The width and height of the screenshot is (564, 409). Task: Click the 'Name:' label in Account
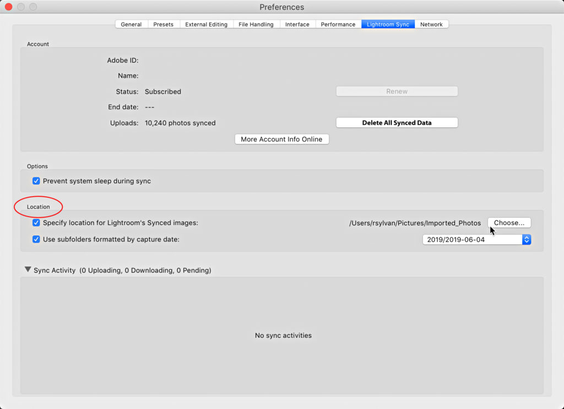click(x=128, y=76)
